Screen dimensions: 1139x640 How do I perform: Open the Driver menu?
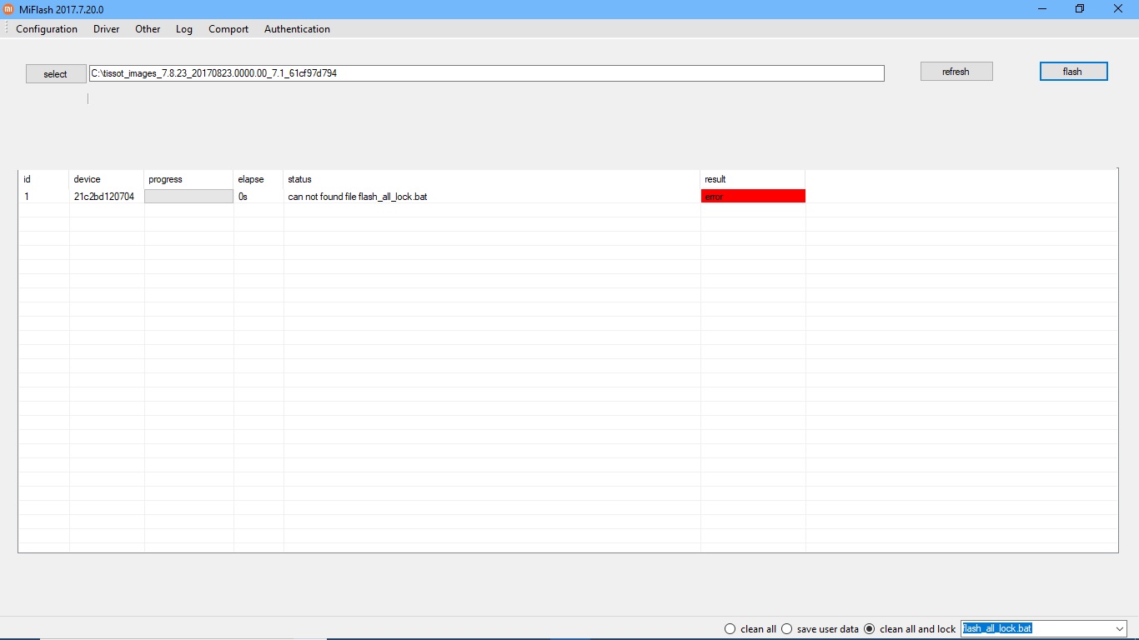coord(107,29)
